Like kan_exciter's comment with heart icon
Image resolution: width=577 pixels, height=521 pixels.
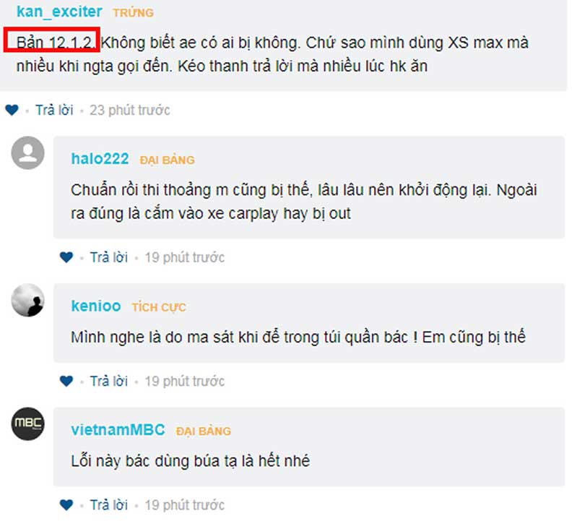[12, 110]
